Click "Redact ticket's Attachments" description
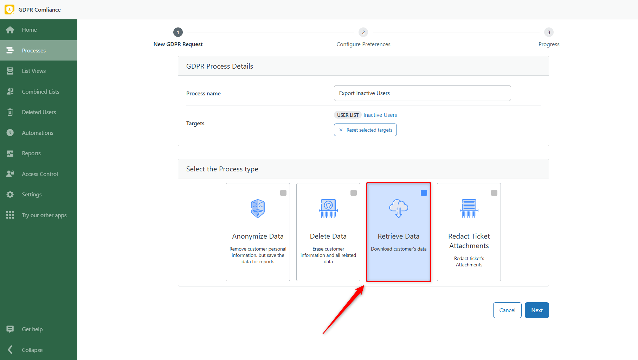638x360 pixels. pos(469,261)
